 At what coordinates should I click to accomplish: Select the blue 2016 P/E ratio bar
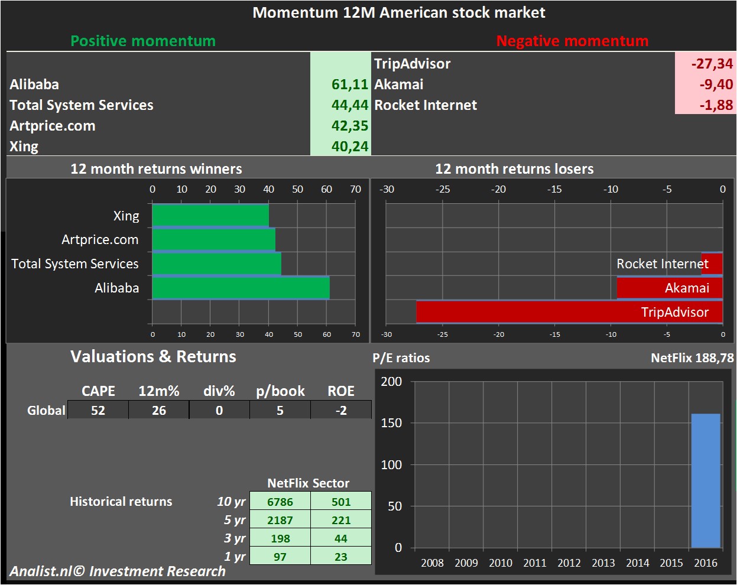[x=706, y=480]
